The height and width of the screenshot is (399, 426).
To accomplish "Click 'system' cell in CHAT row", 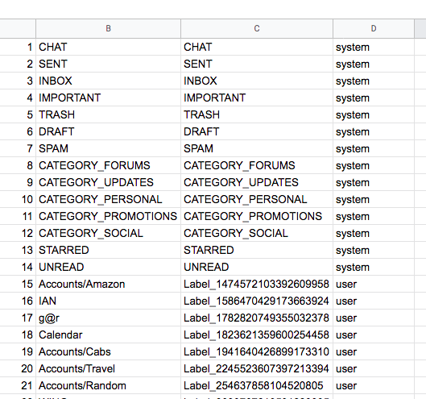I will click(x=374, y=47).
